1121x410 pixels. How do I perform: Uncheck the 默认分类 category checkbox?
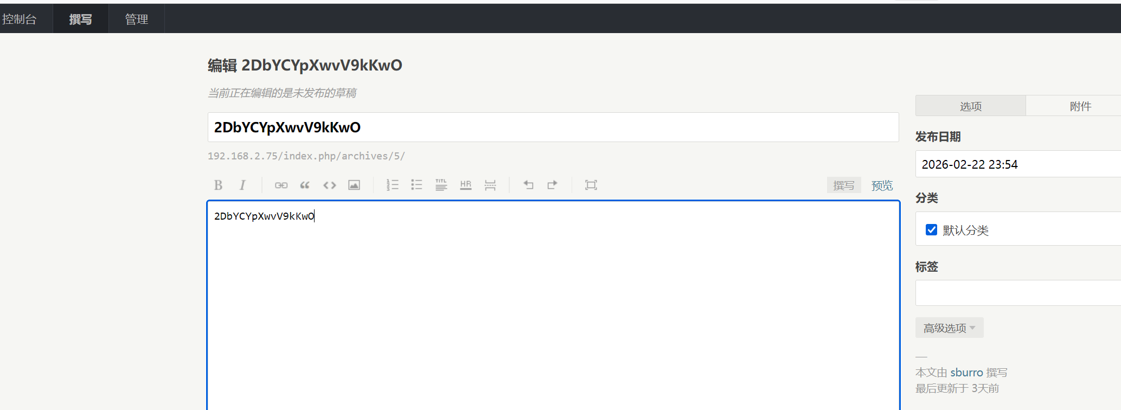pos(931,230)
